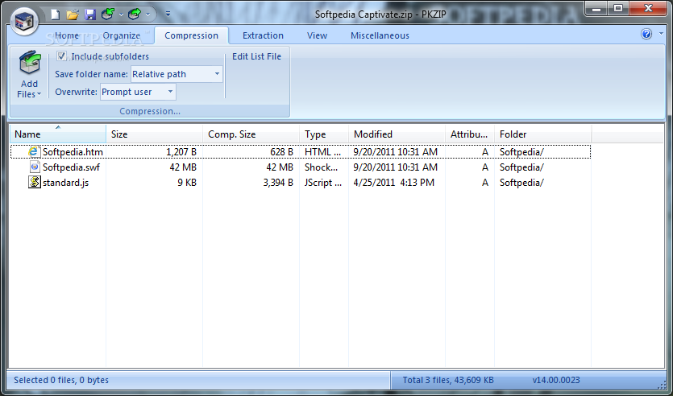Open the Add files quick-access dropdown arrow
673x396 pixels.
[x=121, y=15]
